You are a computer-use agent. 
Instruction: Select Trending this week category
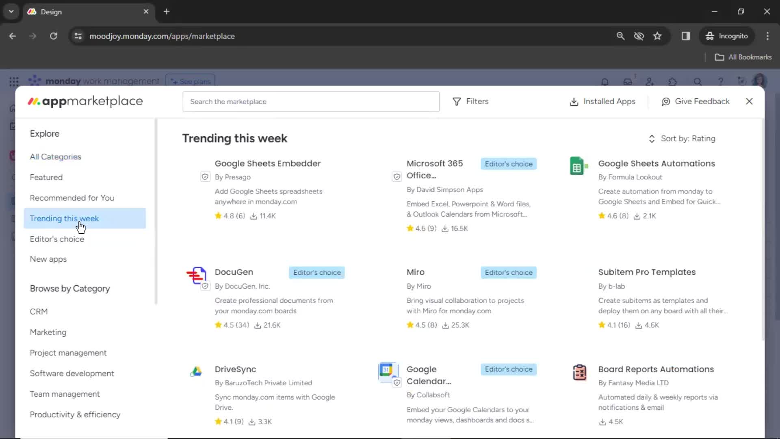coord(64,218)
